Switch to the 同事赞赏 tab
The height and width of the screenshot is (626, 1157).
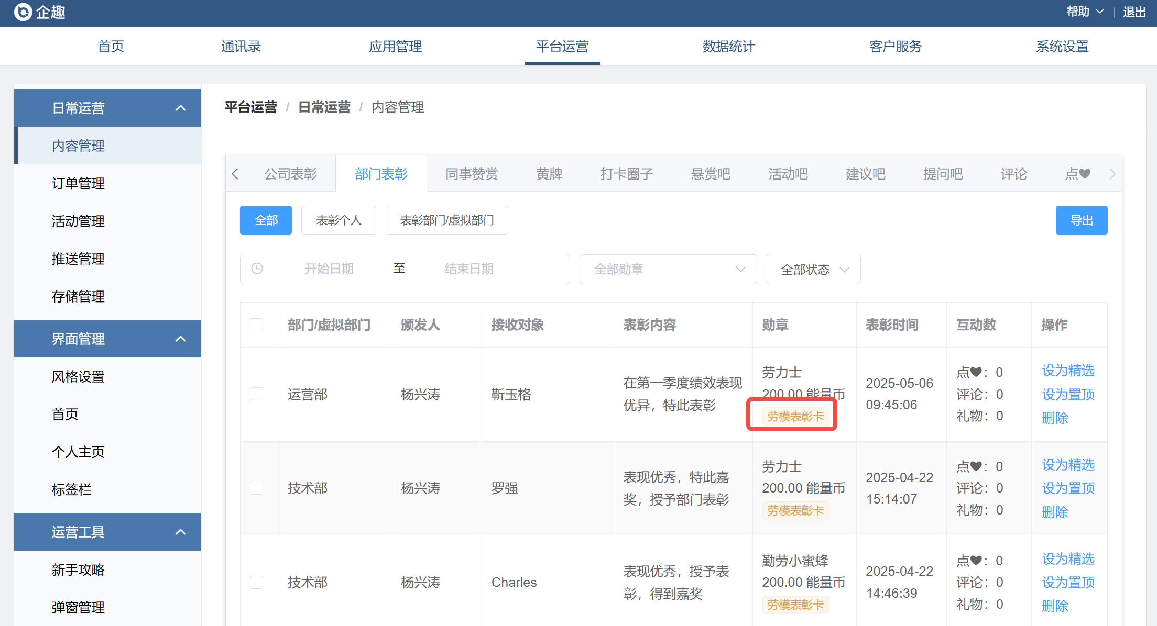click(472, 174)
